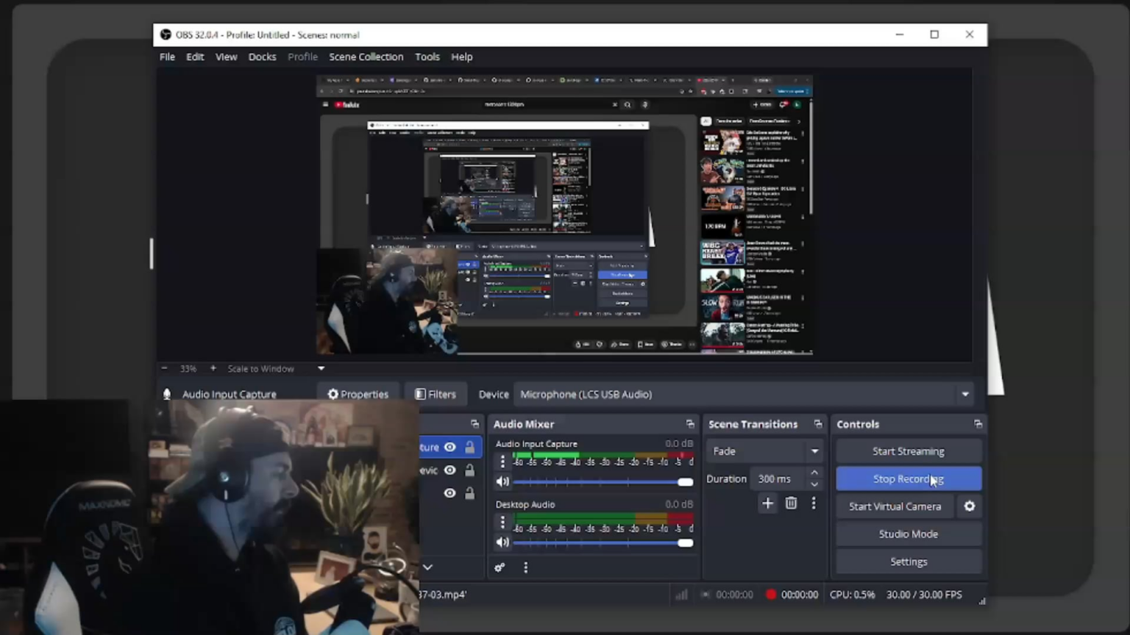Expand the Fade transition dropdown
This screenshot has width=1130, height=635.
coord(814,451)
